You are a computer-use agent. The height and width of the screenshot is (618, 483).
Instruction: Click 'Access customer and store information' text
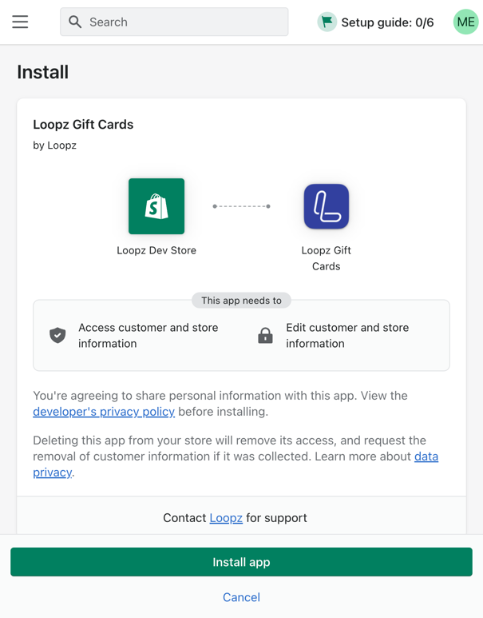tap(148, 336)
